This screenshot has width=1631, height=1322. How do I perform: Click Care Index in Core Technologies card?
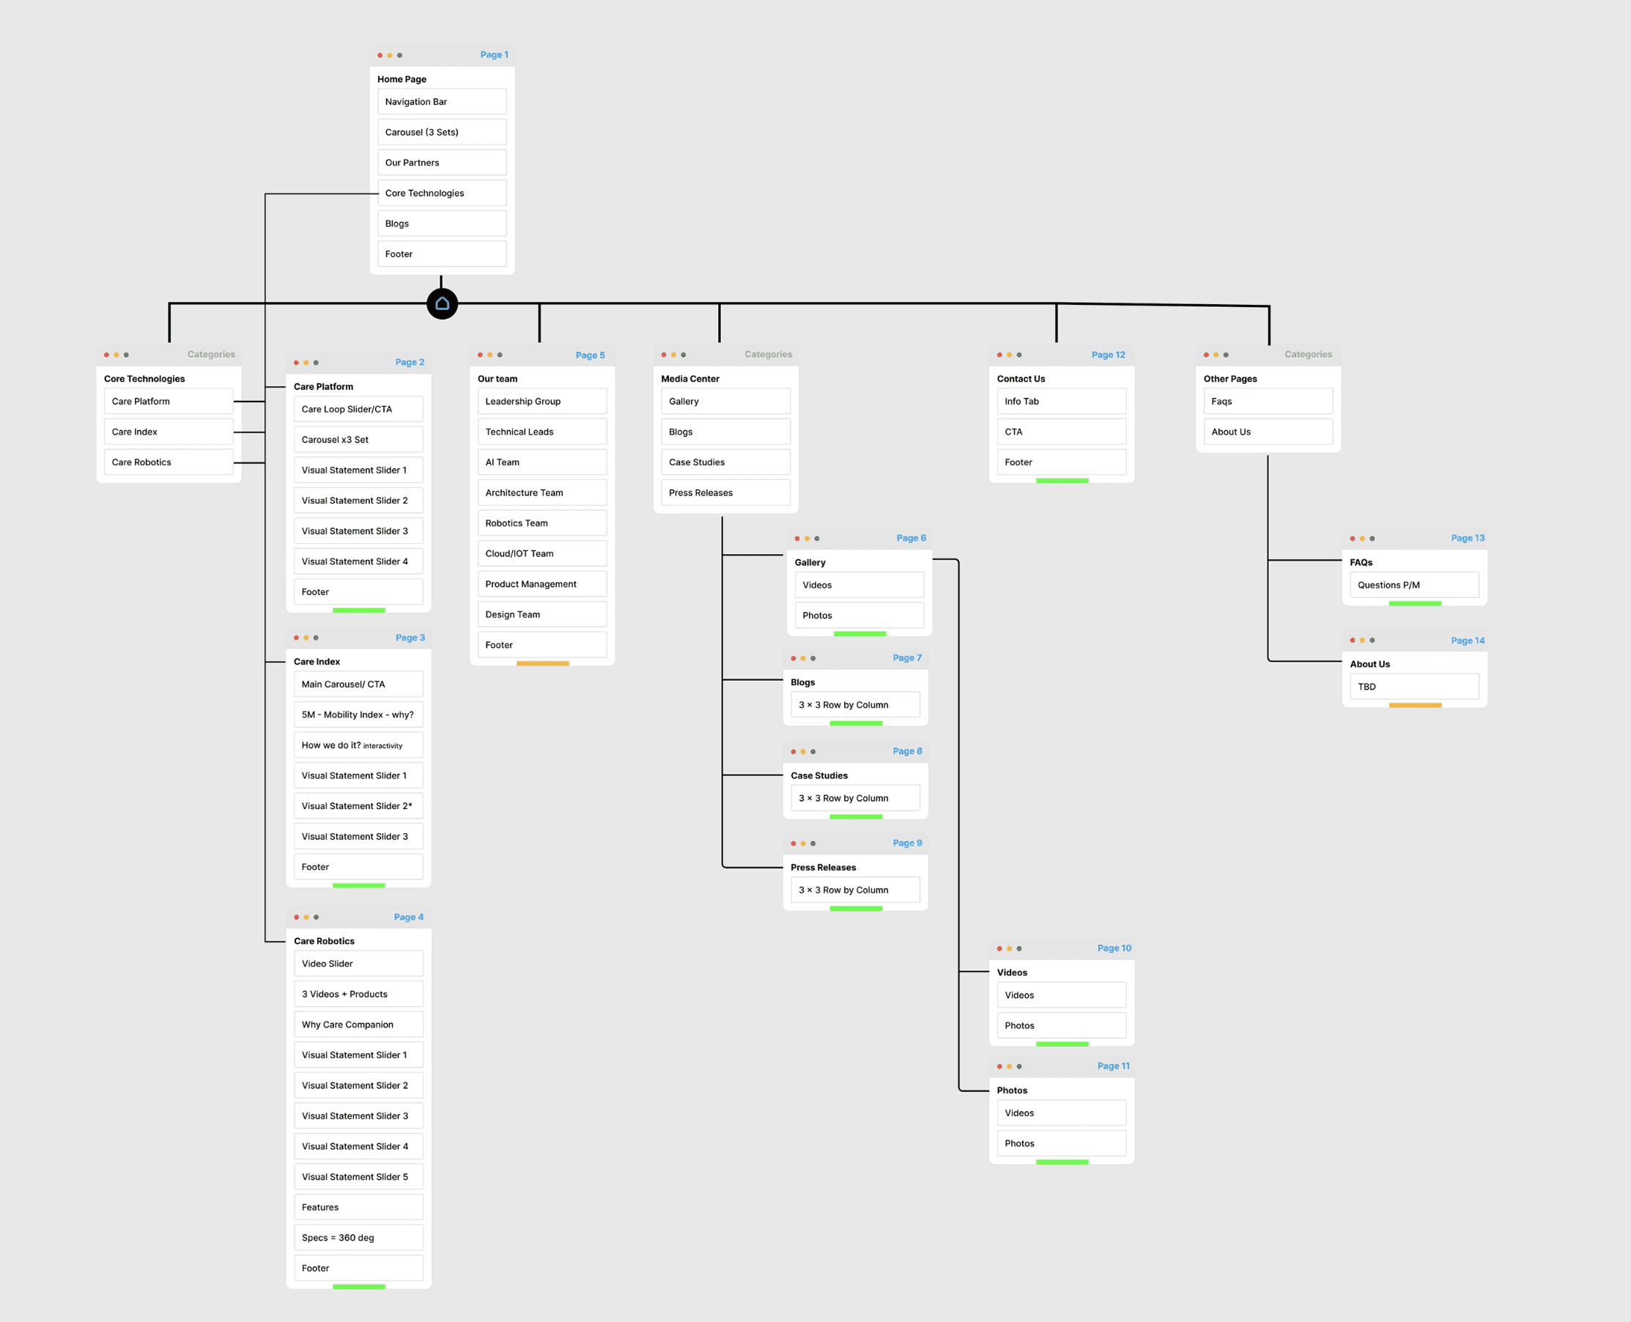[169, 432]
